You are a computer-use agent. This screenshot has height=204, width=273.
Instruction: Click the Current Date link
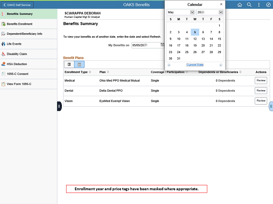coord(195,65)
